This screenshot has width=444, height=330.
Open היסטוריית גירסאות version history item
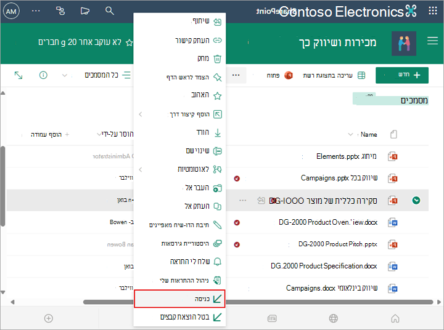click(179, 243)
